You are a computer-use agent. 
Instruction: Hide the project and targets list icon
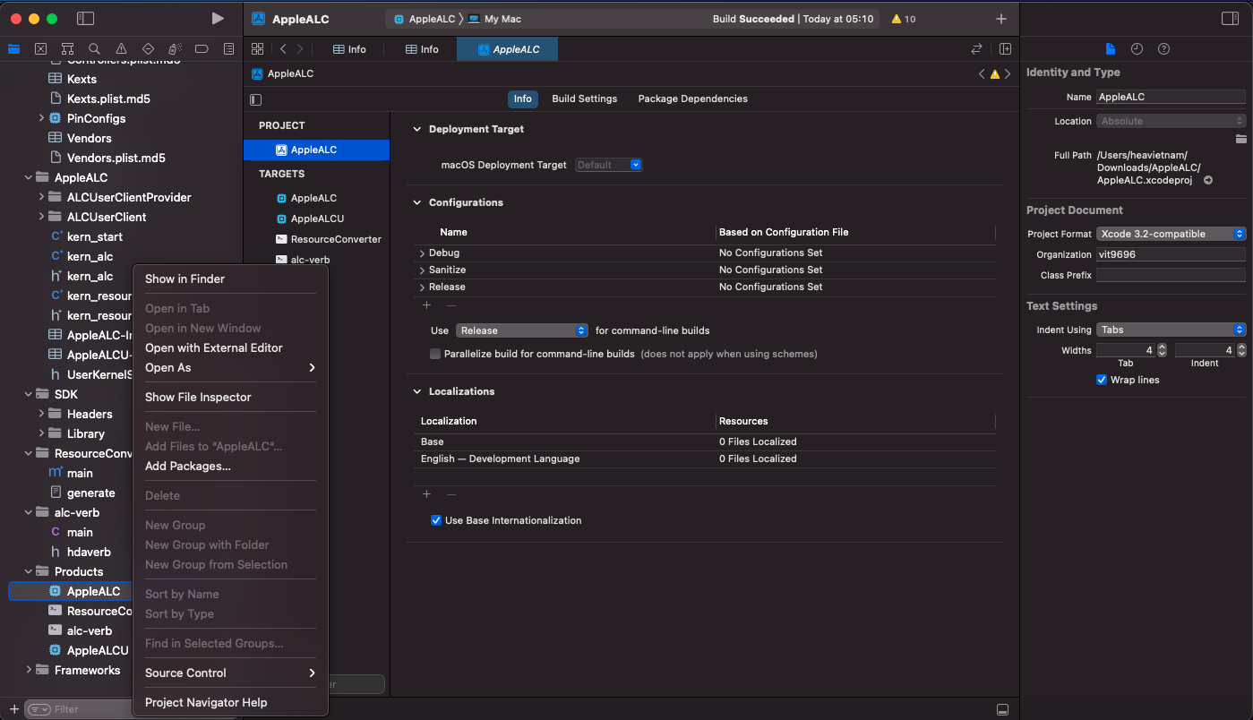pos(256,99)
